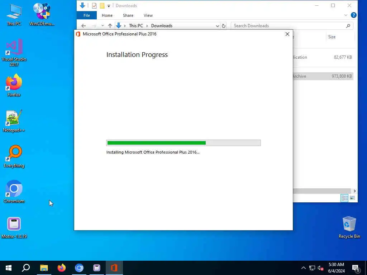Screen dimensions: 367x275
Task: Switch Explorer to details view
Action: (344, 198)
